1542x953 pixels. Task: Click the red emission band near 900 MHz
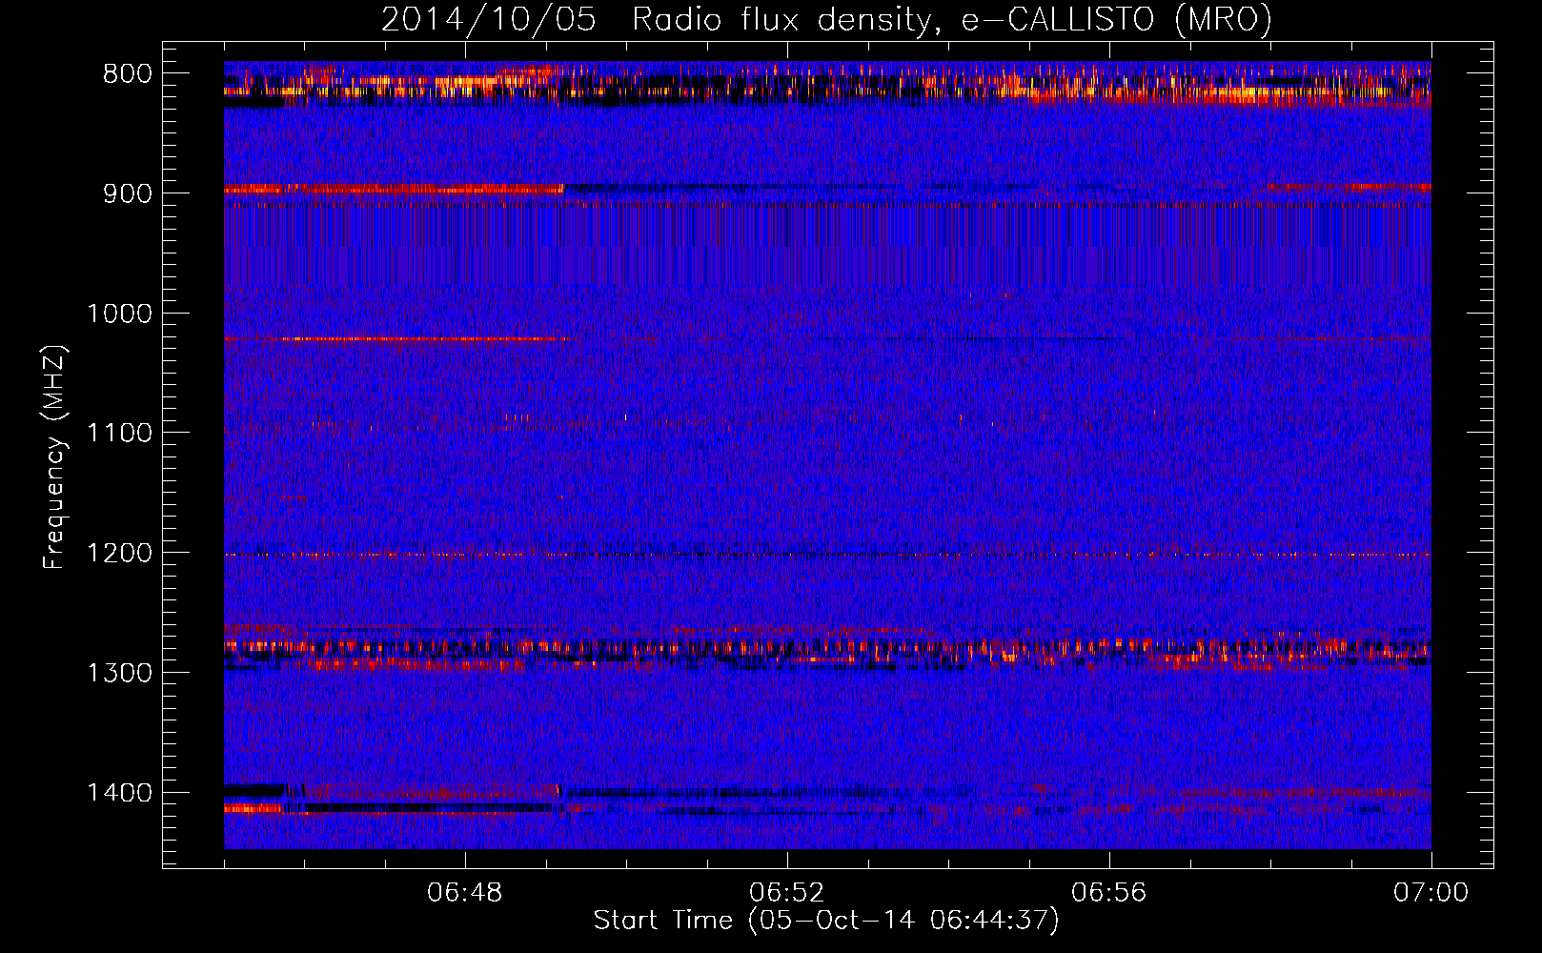coord(394,189)
